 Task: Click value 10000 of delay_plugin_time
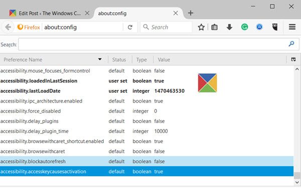161,131
